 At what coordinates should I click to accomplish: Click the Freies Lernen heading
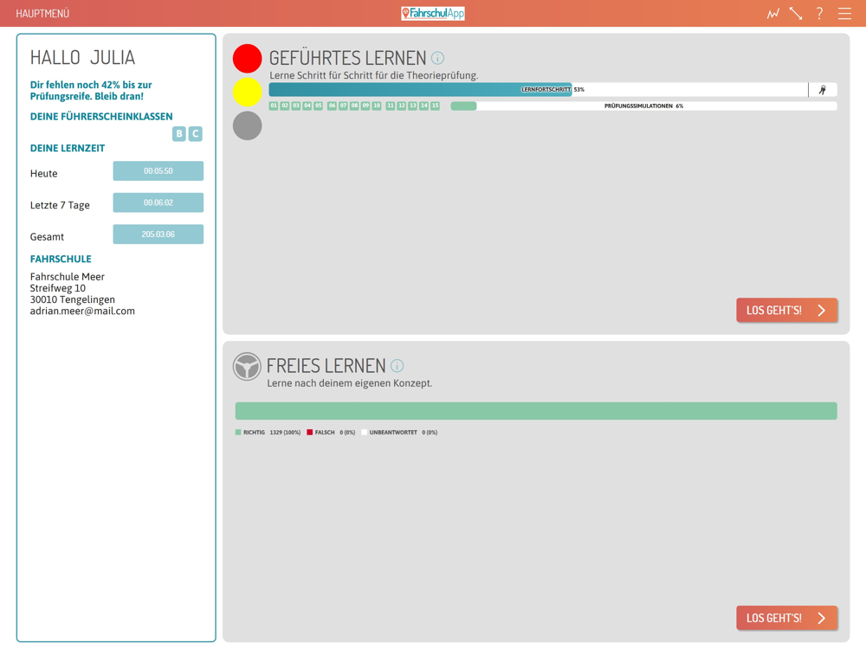tap(326, 366)
